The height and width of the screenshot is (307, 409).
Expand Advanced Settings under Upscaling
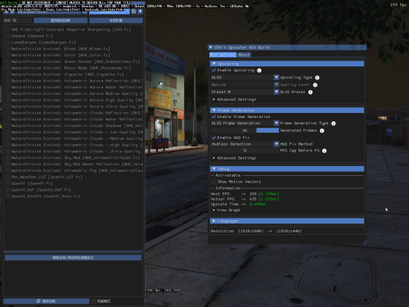point(234,99)
